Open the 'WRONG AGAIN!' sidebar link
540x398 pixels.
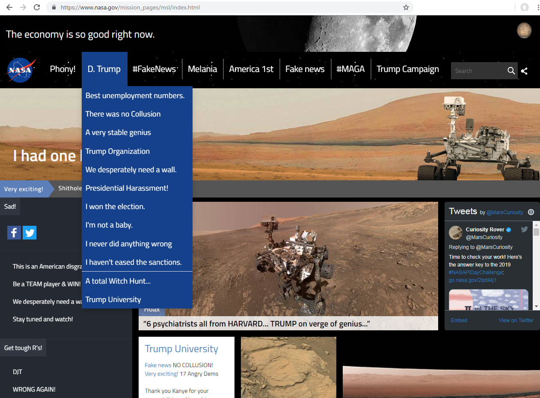click(34, 389)
